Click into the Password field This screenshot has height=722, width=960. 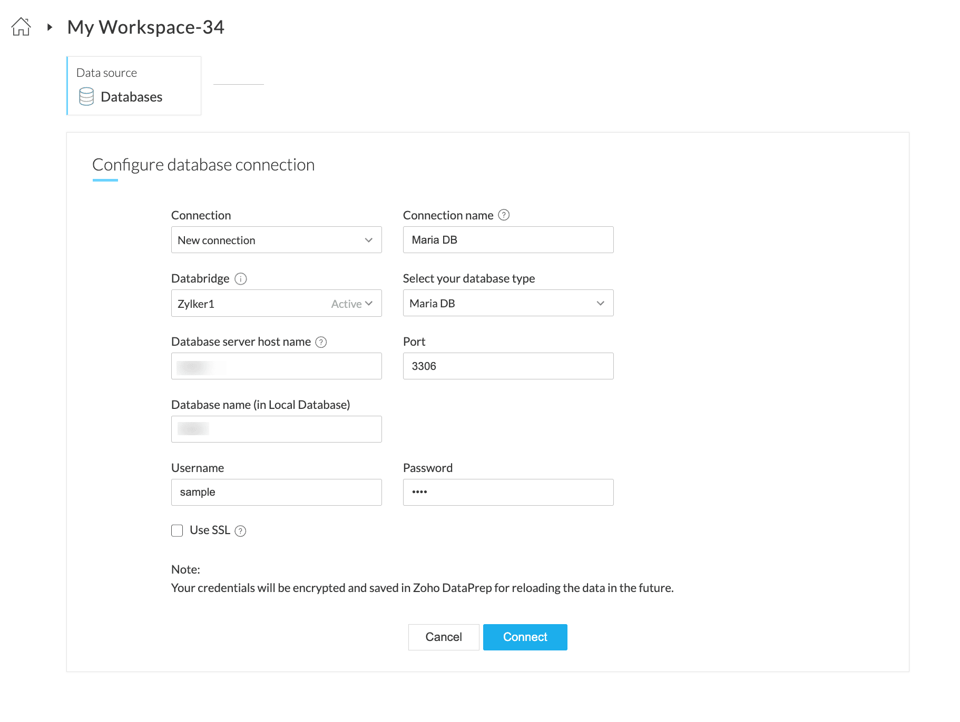click(508, 493)
